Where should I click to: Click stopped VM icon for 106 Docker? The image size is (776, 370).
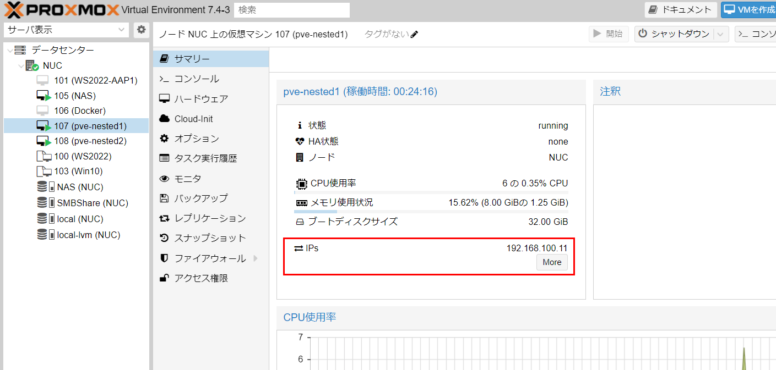pyautogui.click(x=43, y=111)
